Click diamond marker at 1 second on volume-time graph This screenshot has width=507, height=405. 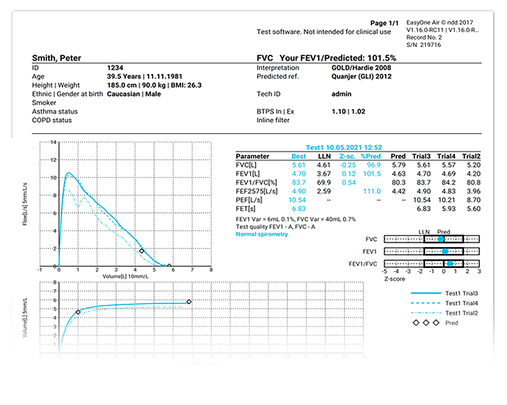tap(78, 312)
